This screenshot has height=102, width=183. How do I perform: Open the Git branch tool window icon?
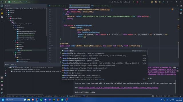pyautogui.click(x=2, y=93)
